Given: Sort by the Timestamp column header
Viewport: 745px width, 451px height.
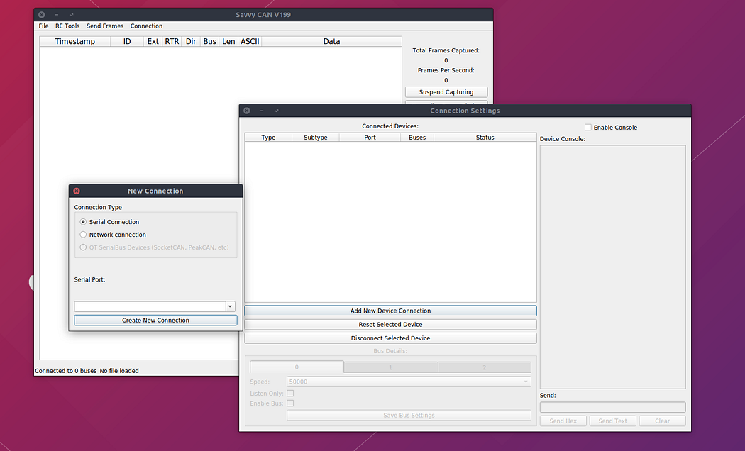Looking at the screenshot, I should tap(75, 41).
